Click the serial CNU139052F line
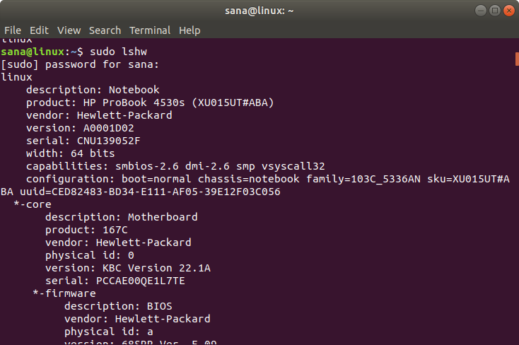 click(x=83, y=141)
